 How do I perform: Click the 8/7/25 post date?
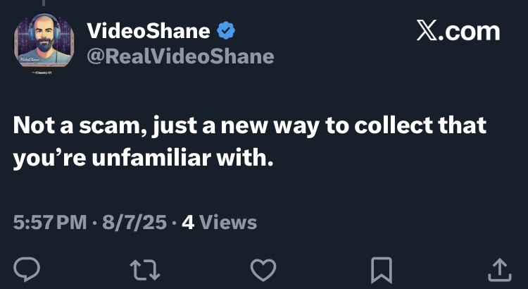(134, 223)
